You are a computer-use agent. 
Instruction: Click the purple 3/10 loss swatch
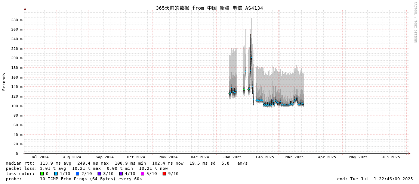pyautogui.click(x=99, y=174)
